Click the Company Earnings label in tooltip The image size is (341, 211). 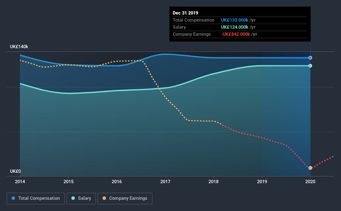[x=192, y=34]
